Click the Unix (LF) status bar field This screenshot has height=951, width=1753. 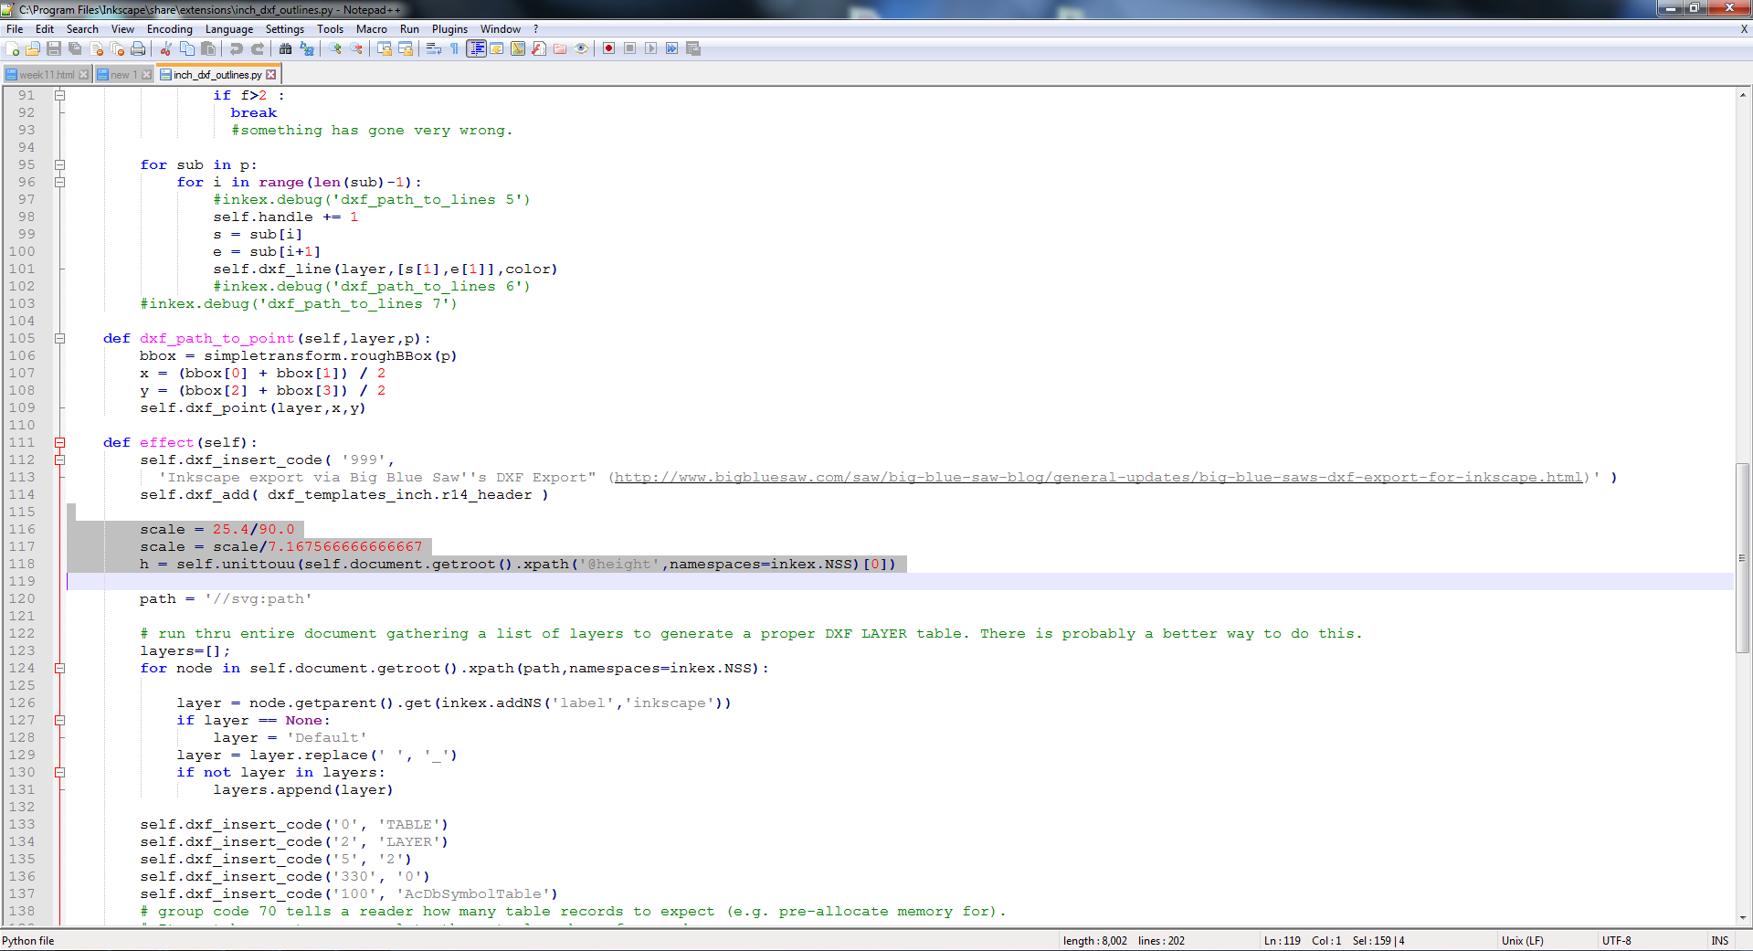point(1523,941)
